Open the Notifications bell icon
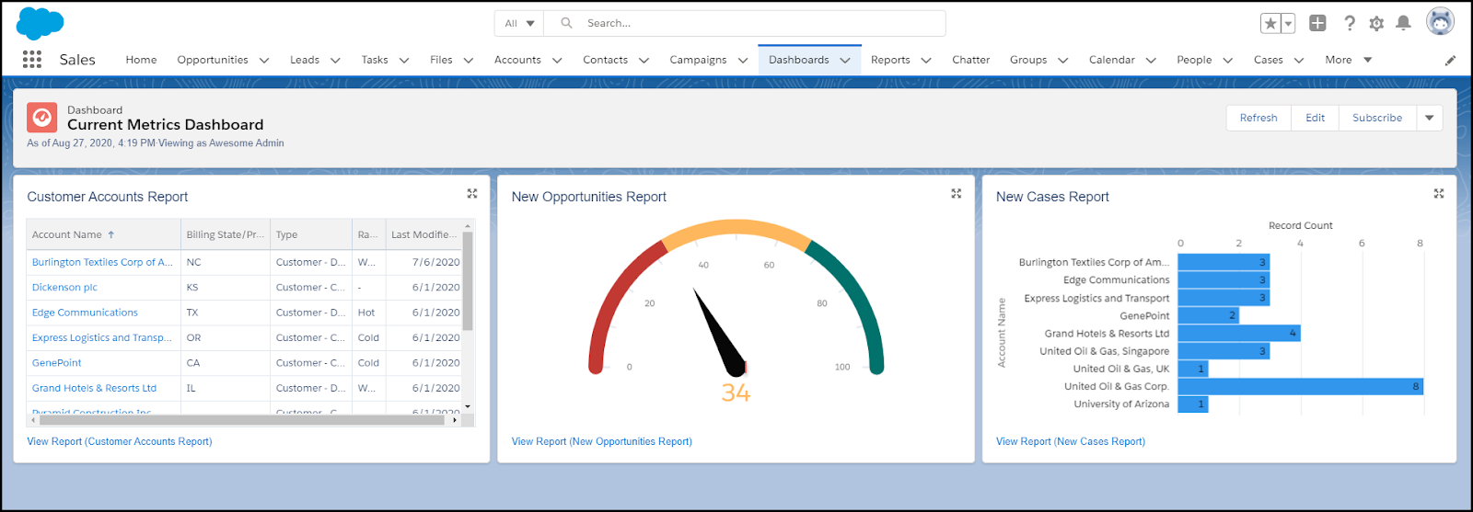The height and width of the screenshot is (512, 1473). (1403, 23)
